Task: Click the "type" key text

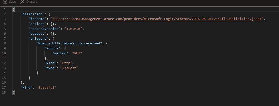Action: point(50,68)
